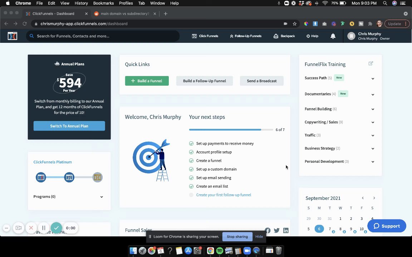Click the ClickFunnels logo in the header
The height and width of the screenshot is (257, 412).
point(13,36)
